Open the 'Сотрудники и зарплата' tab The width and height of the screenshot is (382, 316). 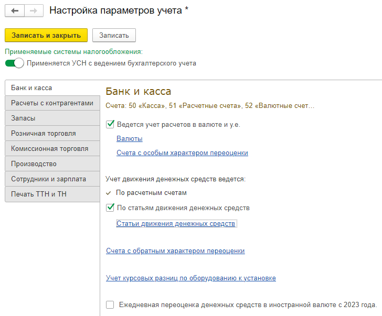tap(52, 179)
